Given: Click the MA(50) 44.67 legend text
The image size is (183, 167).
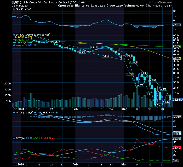Looking at the screenshot, I should pos(23,37).
